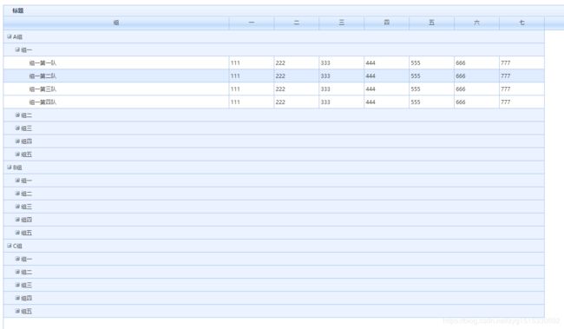Click the 六 column header
This screenshot has height=329, width=564.
[476, 23]
